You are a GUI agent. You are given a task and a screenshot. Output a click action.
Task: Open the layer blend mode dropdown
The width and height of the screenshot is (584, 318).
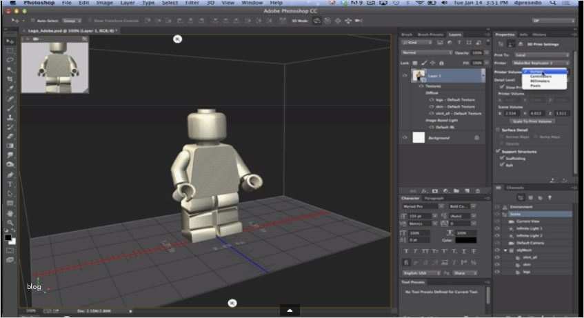(427, 52)
